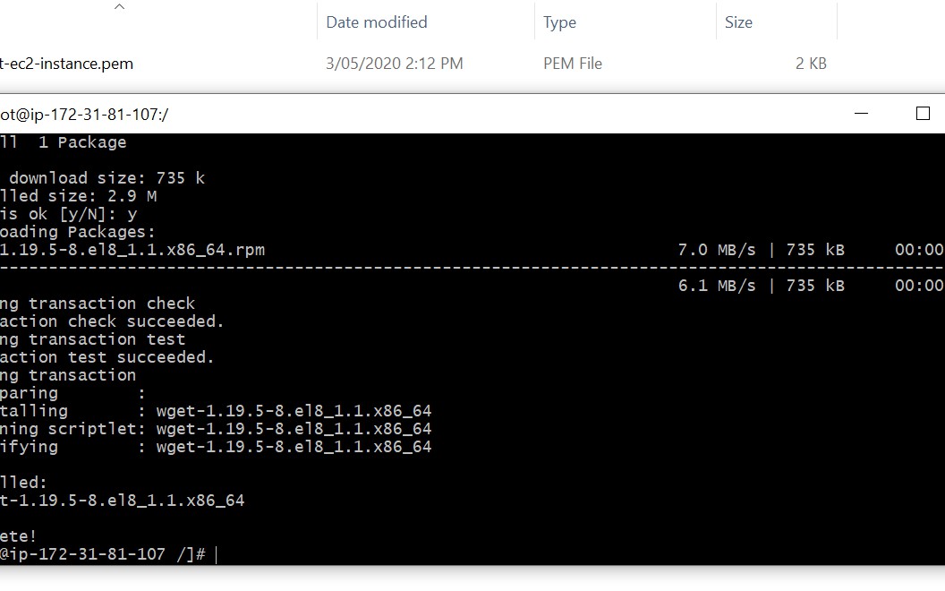Click the 'transaction test succeeded' line in terminal
This screenshot has height=591, width=945.
(x=107, y=357)
